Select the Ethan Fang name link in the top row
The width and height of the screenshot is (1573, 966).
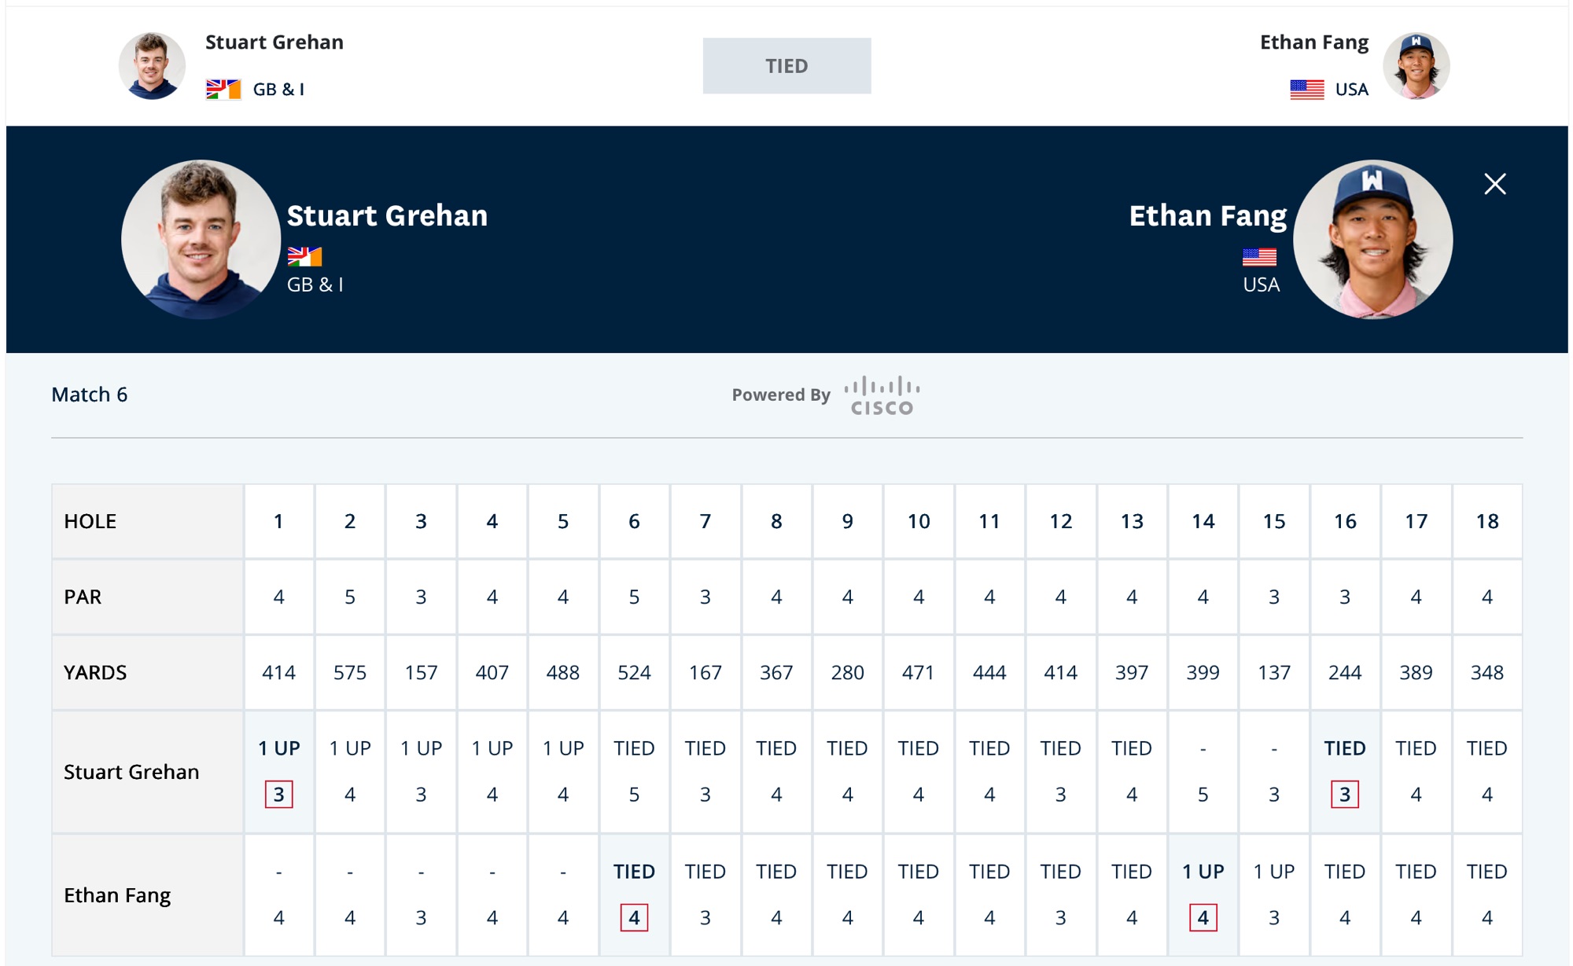1313,42
